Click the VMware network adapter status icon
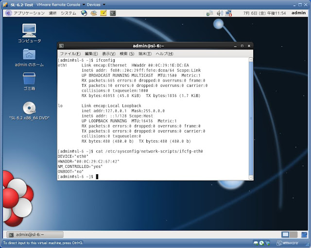 point(268,243)
